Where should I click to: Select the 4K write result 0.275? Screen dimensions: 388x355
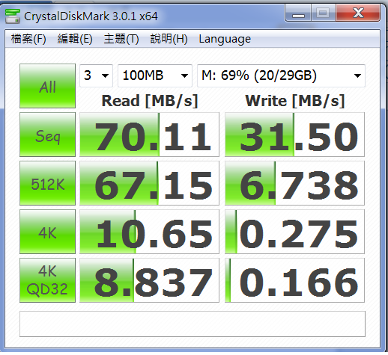pyautogui.click(x=294, y=232)
